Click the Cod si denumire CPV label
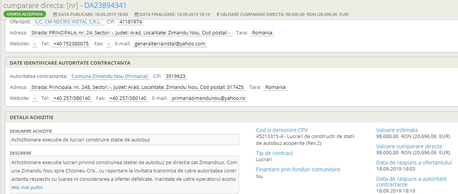Screen dimensions: 458x194 coord(282,130)
